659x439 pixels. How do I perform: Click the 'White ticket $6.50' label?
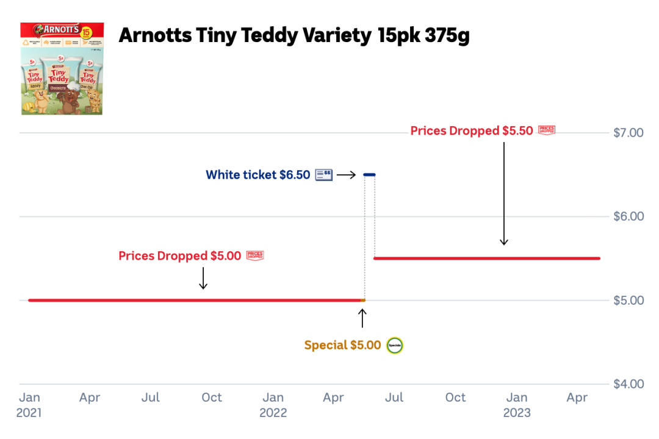(x=258, y=175)
